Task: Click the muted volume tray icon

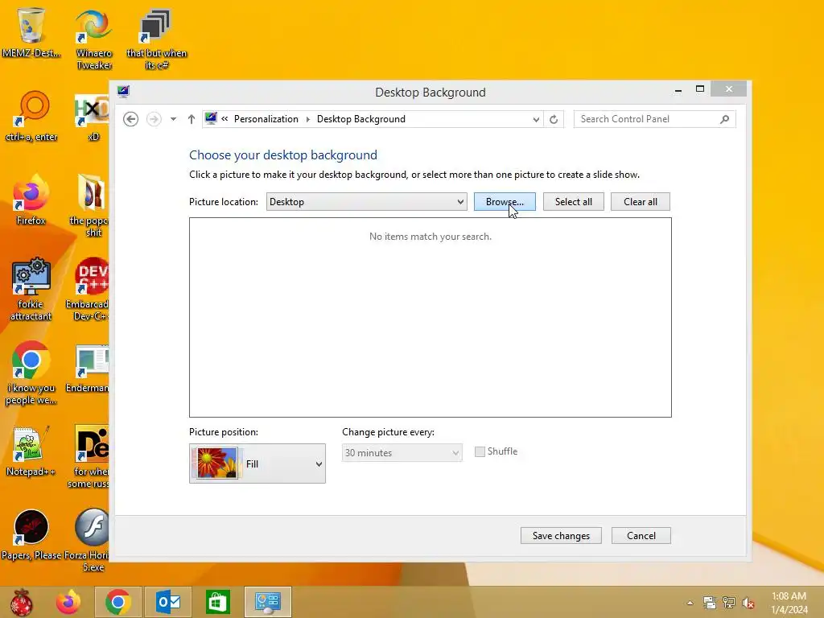Action: (748, 603)
